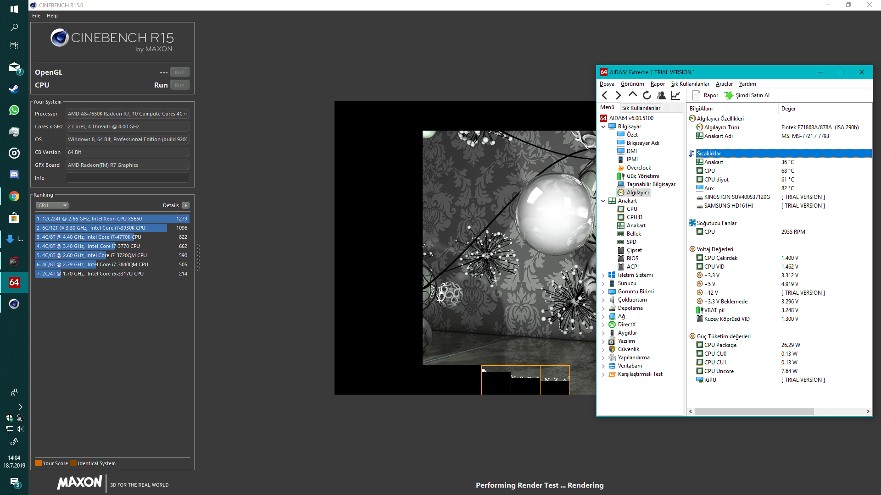
Task: Select the Overclock item in tree
Action: [x=639, y=168]
